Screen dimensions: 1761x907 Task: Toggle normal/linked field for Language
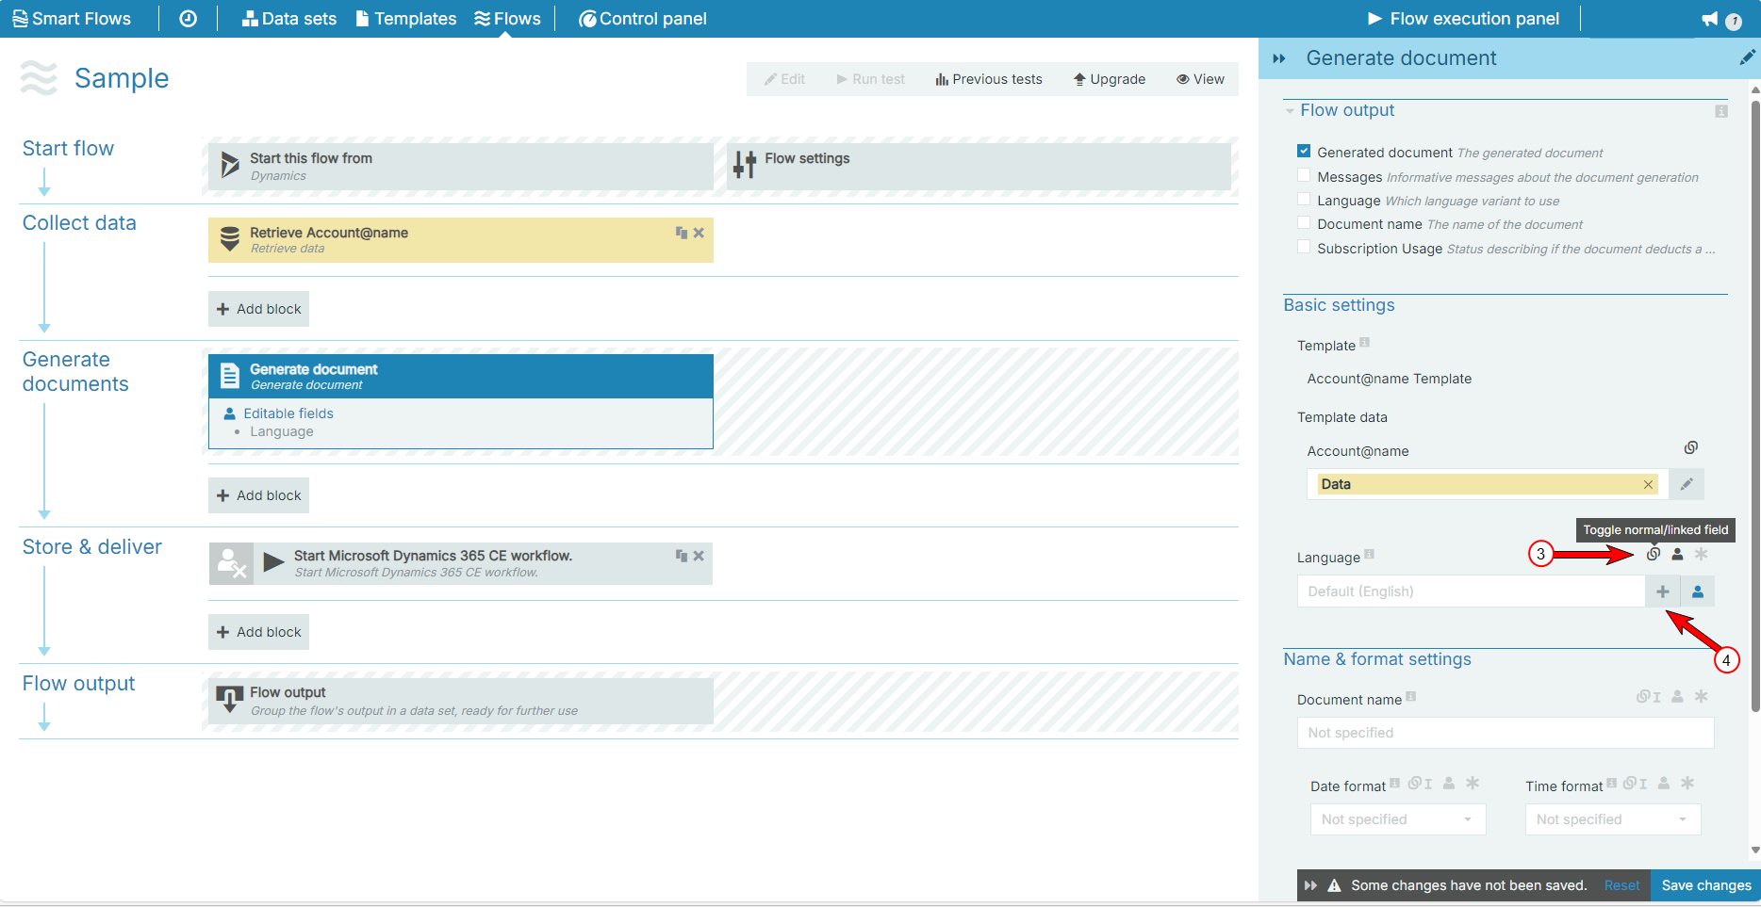1654,554
